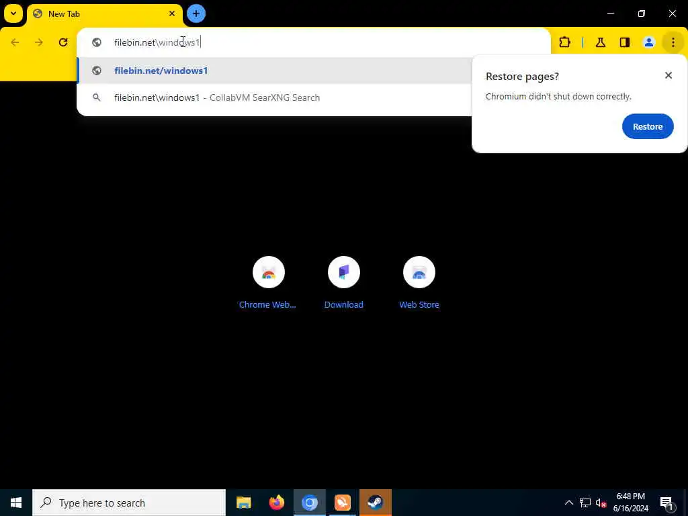Open the network status tray icon
Screen dimensions: 688x516
[585, 503]
